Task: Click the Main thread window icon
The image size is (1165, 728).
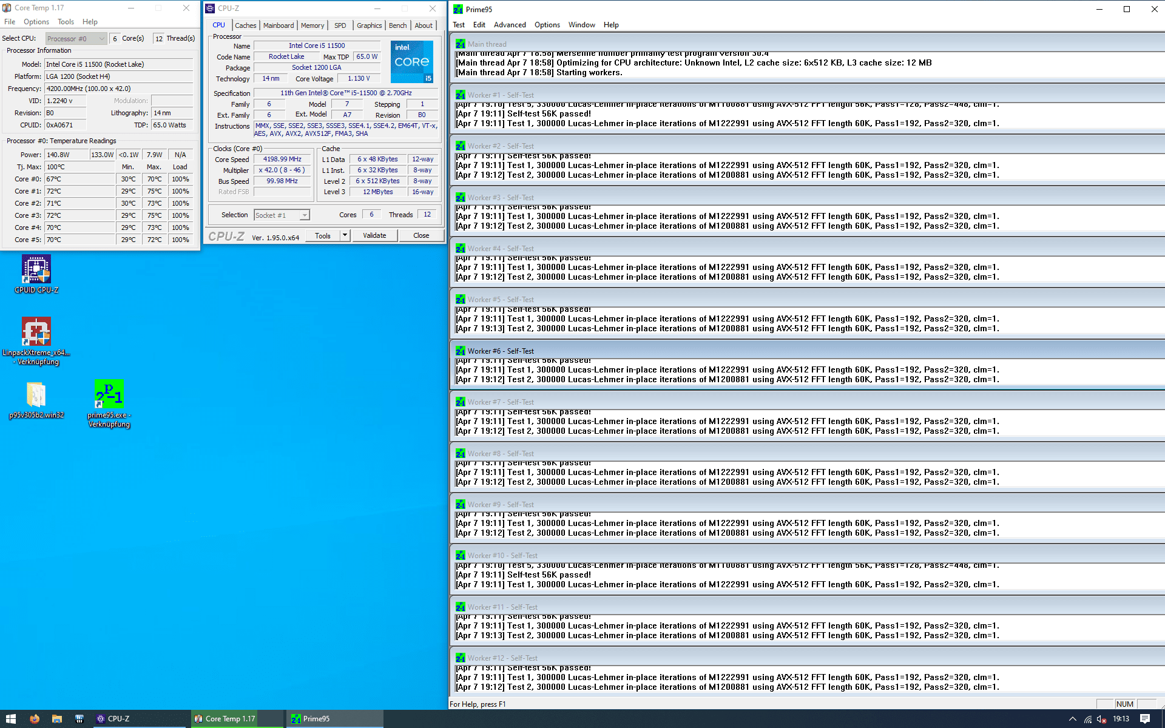Action: tap(461, 44)
